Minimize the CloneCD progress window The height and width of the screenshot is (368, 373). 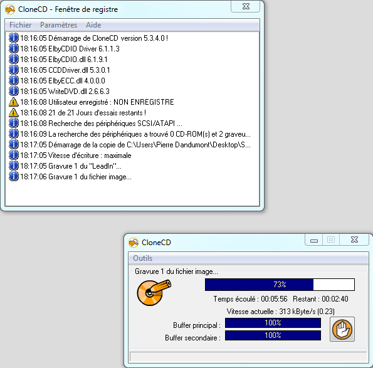(314, 239)
